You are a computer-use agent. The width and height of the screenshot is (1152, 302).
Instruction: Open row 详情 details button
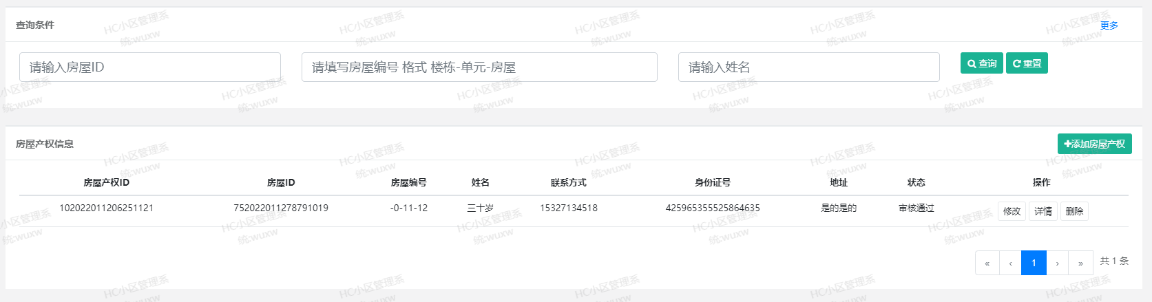click(1043, 211)
